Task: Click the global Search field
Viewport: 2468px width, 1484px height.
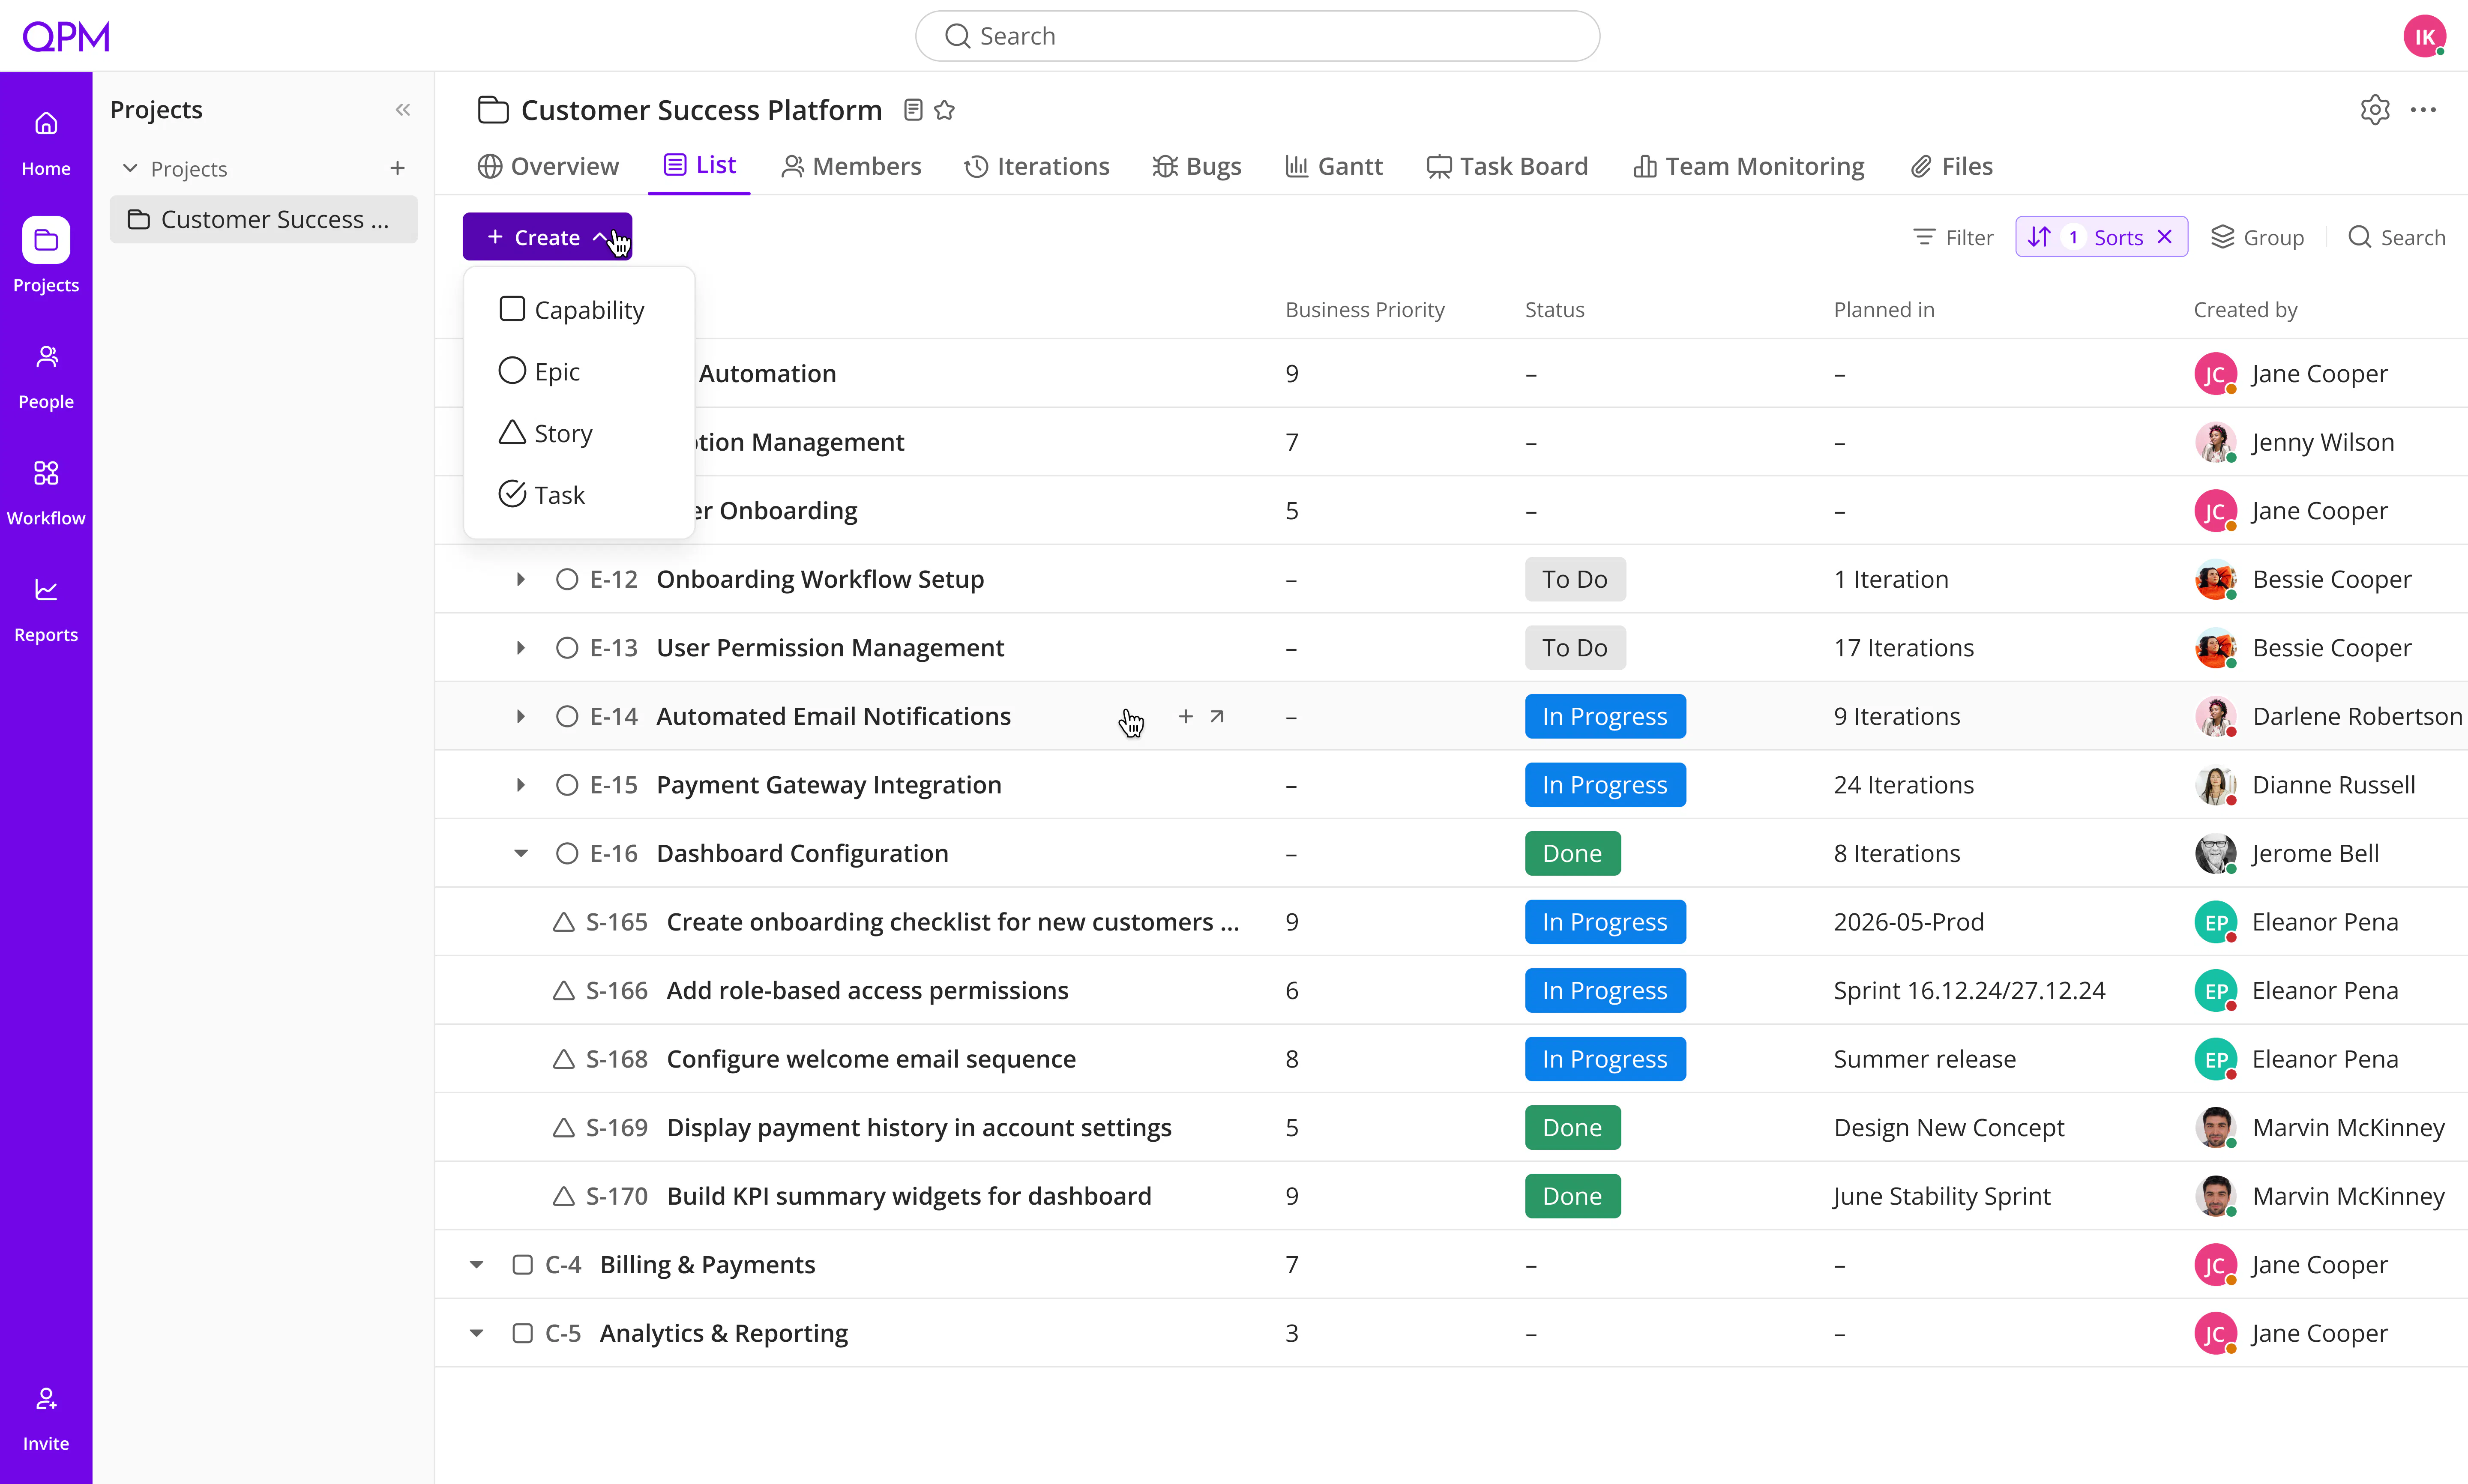Action: (x=1257, y=36)
